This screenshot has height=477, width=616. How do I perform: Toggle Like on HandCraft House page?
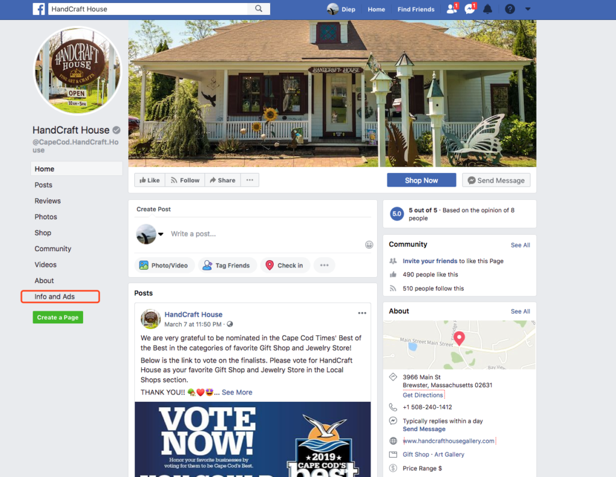pos(150,180)
